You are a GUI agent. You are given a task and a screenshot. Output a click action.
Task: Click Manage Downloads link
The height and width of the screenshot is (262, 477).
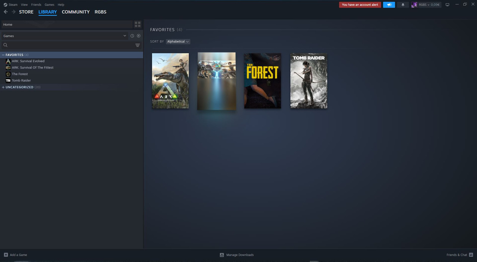coord(240,255)
